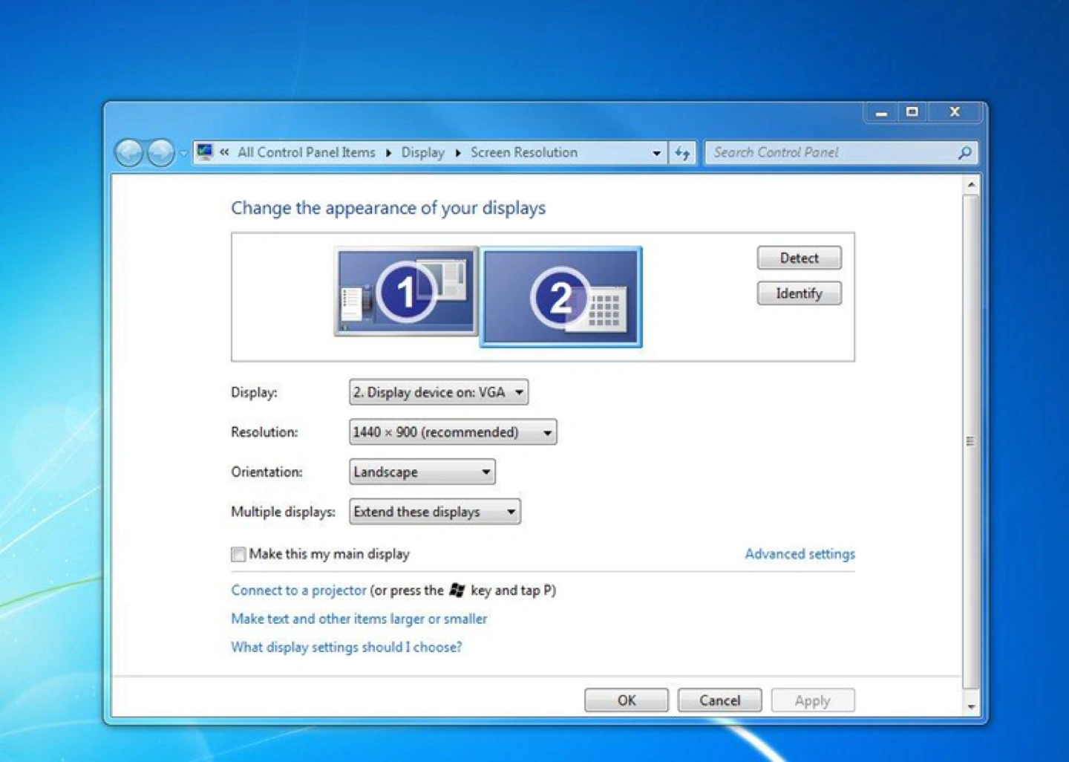Go back using the Back arrow button
Viewport: 1069px width, 762px height.
(x=129, y=153)
